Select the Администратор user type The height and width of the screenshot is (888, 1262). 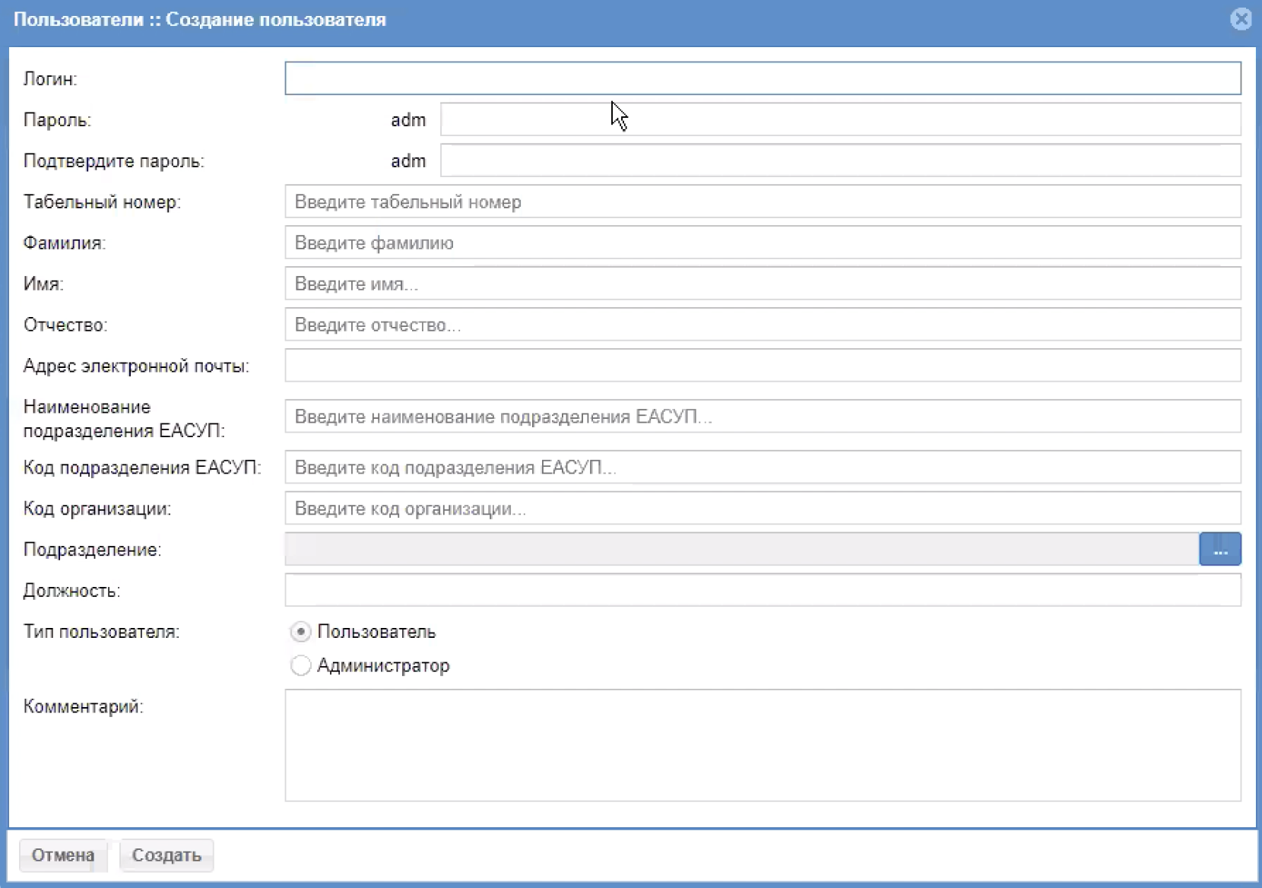click(301, 665)
